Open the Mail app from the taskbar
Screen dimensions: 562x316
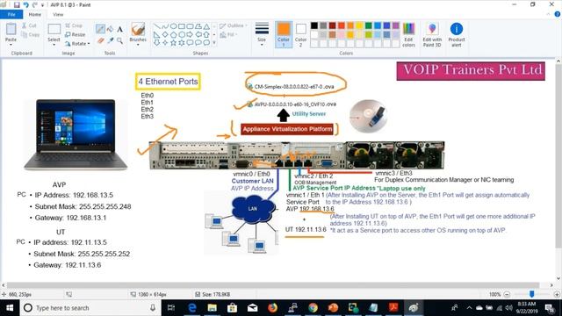tap(252, 308)
